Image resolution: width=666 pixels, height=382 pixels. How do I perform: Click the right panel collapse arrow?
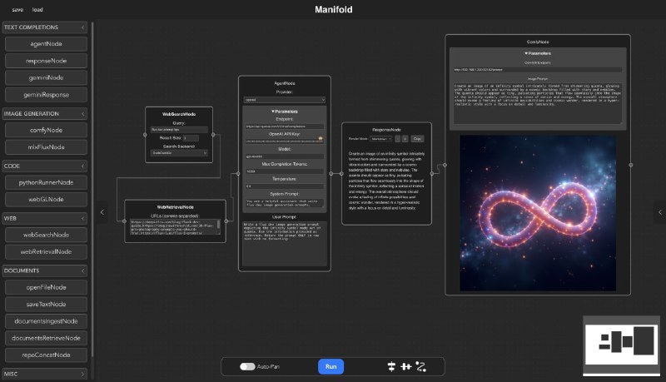click(659, 212)
